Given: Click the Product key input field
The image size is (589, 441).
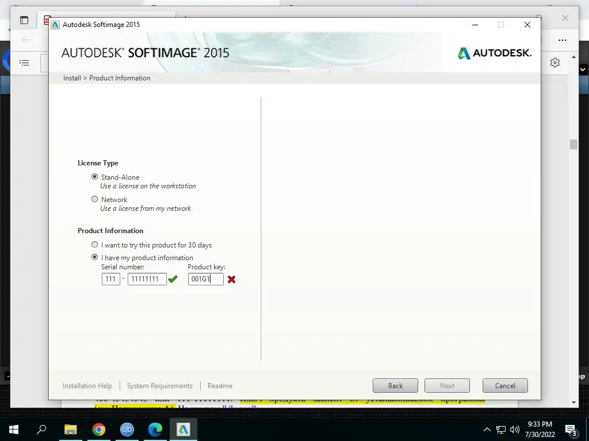Looking at the screenshot, I should point(206,279).
